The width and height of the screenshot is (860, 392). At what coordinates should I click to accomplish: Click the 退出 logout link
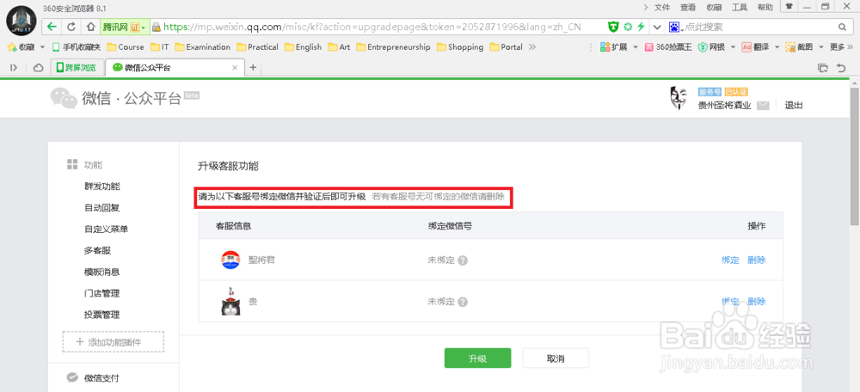794,106
